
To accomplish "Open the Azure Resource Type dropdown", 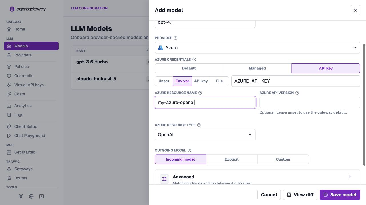I will (205, 135).
